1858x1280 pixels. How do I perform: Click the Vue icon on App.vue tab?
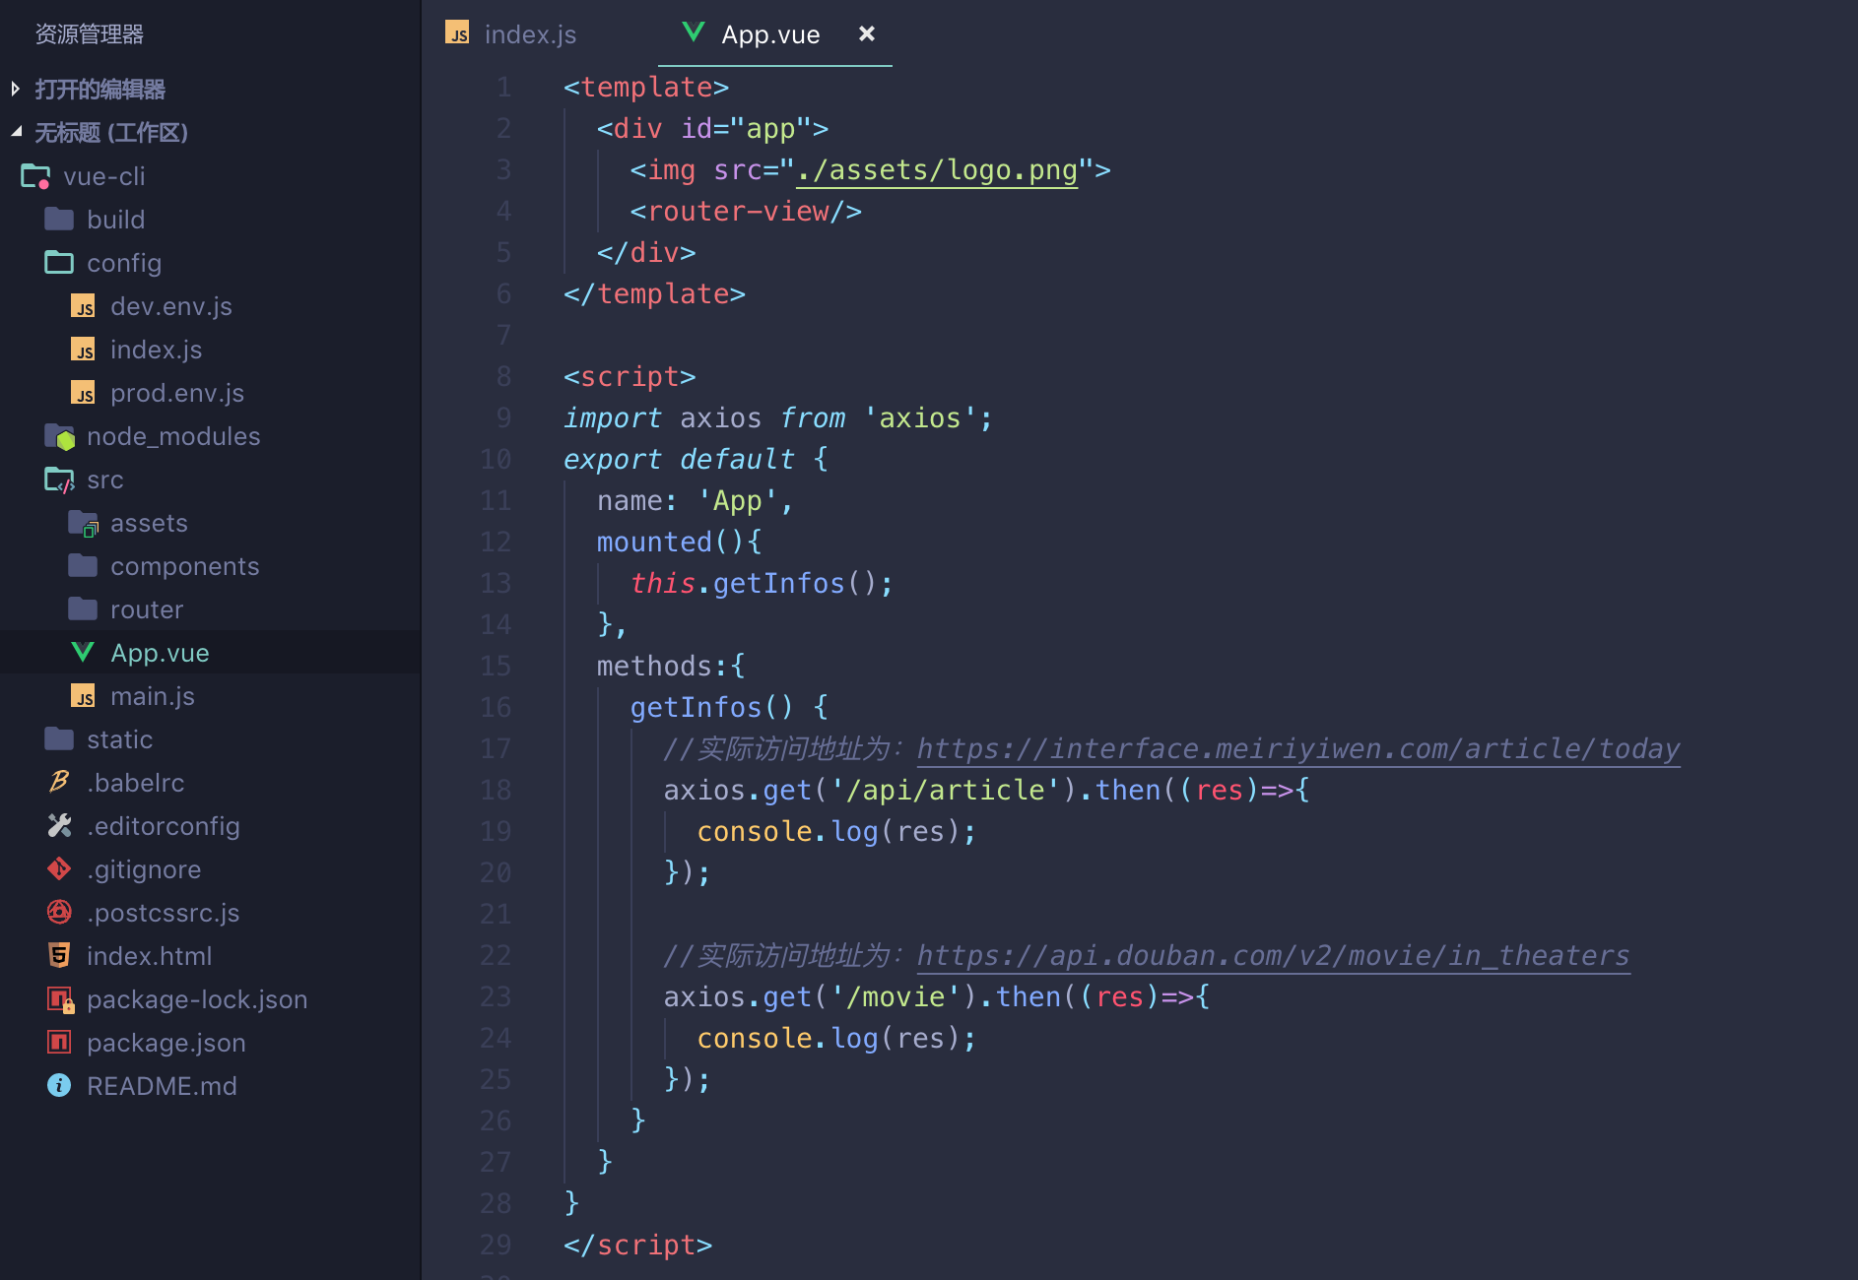point(694,32)
